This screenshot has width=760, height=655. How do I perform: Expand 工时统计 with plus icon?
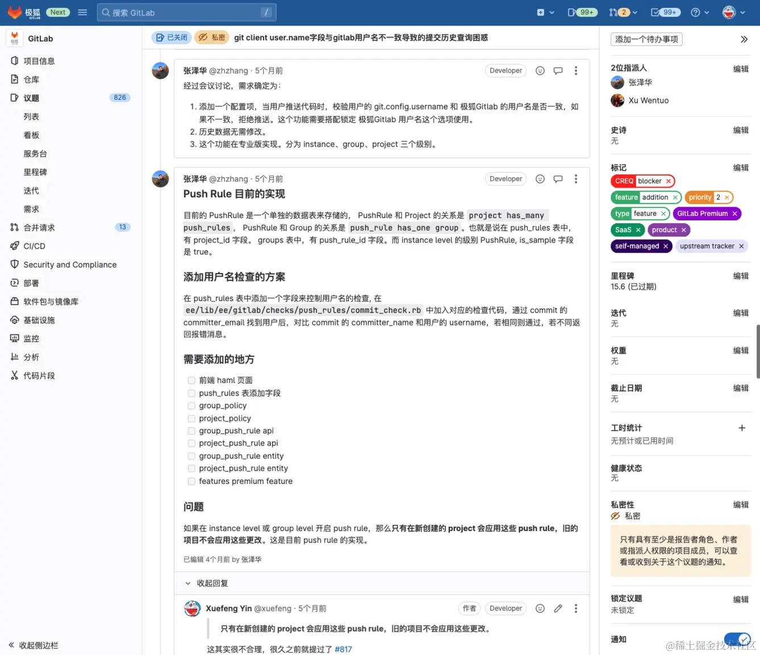point(742,428)
